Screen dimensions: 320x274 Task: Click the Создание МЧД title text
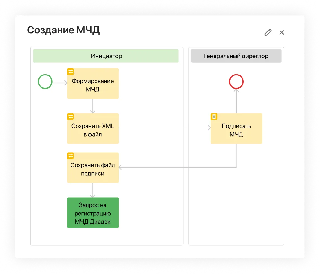[63, 30]
